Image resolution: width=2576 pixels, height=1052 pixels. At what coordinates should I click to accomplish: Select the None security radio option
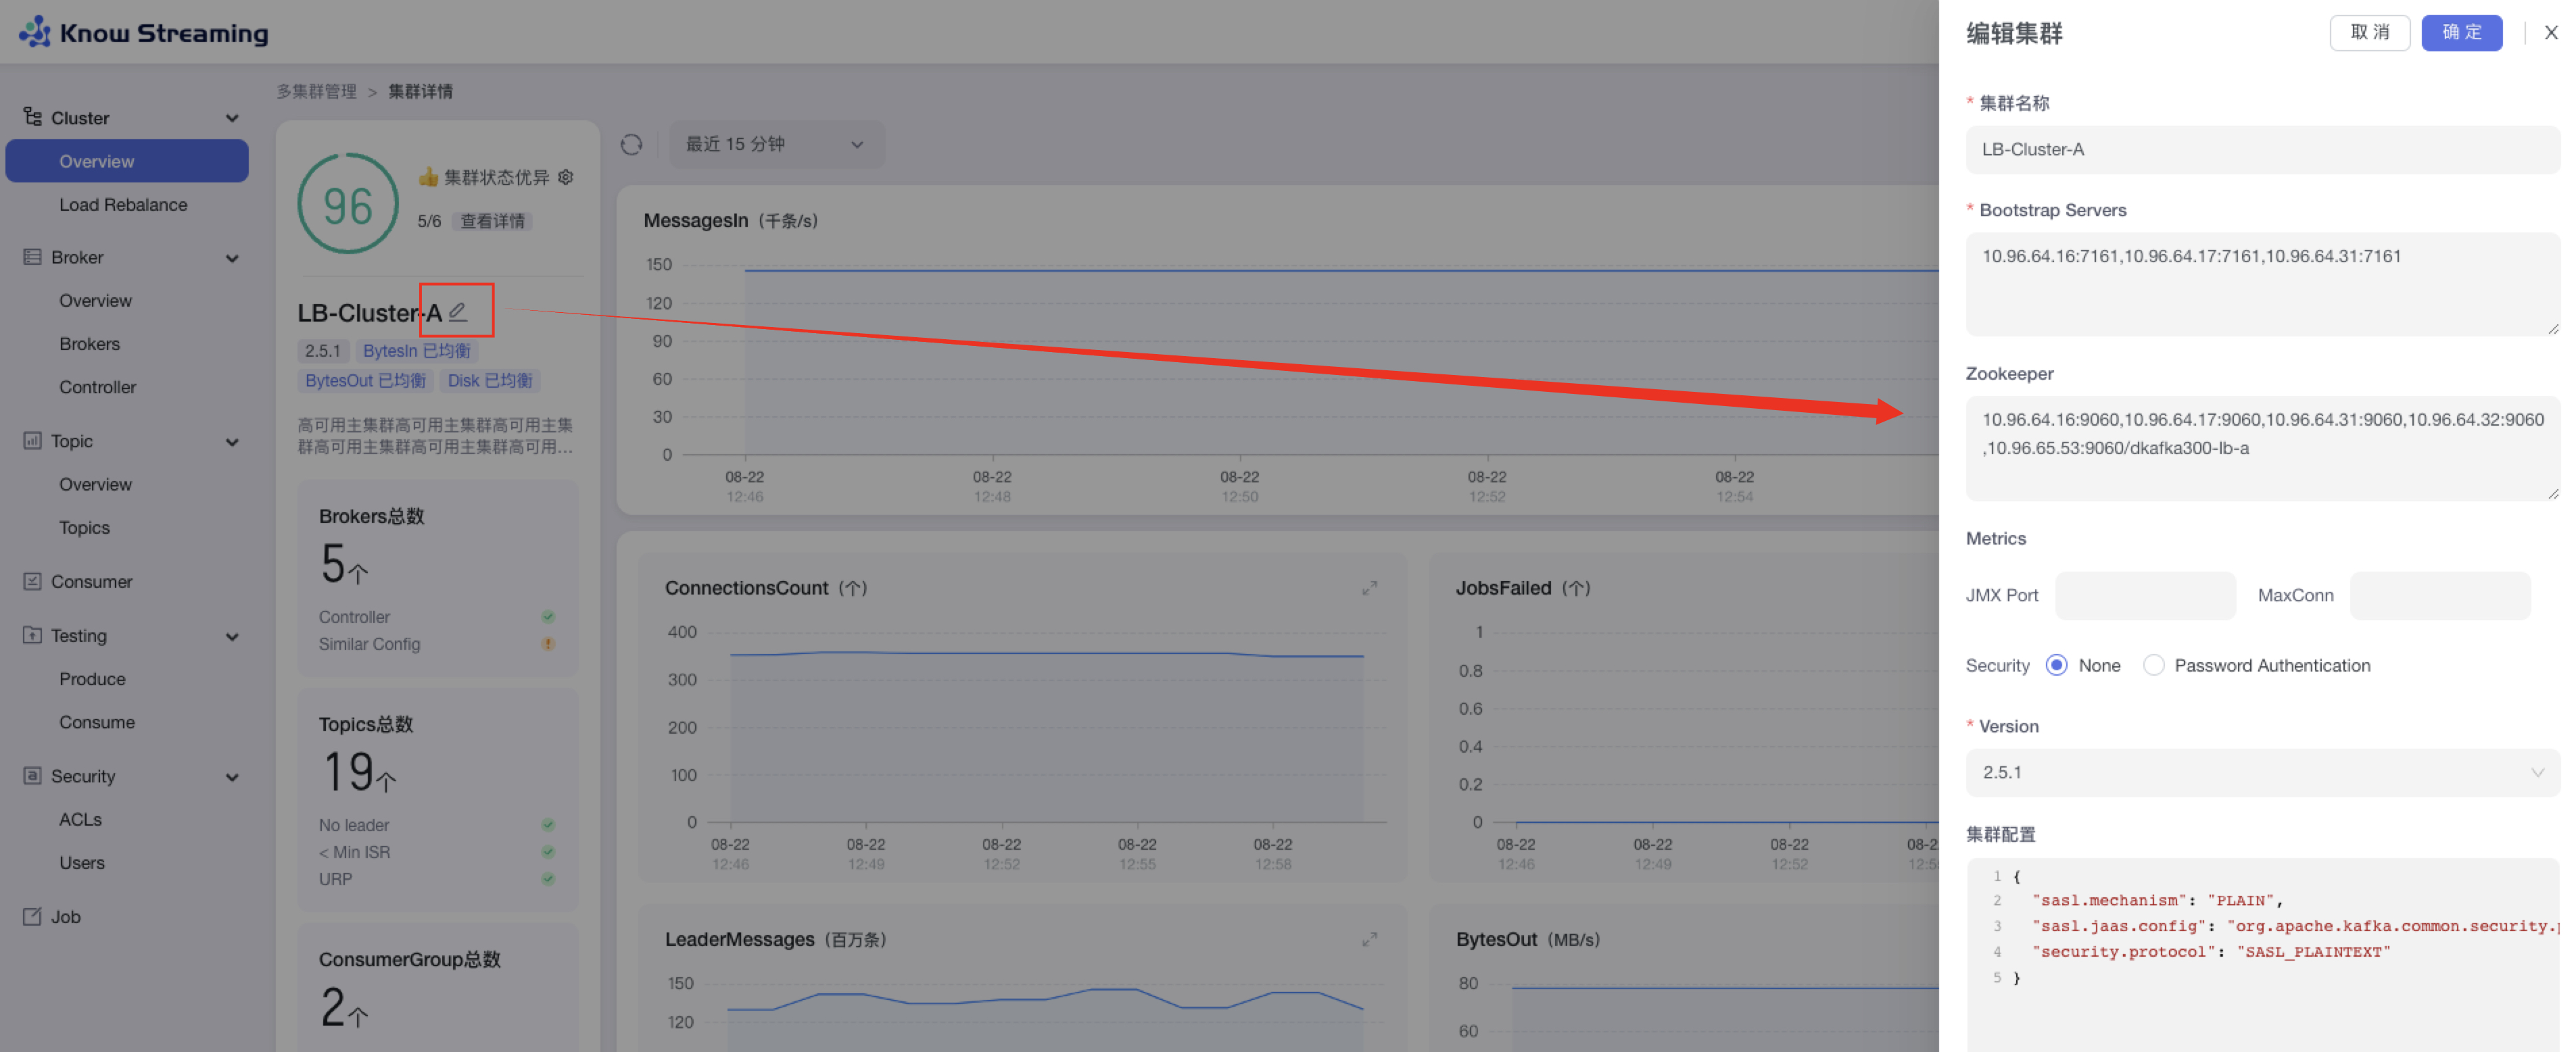(x=2056, y=666)
